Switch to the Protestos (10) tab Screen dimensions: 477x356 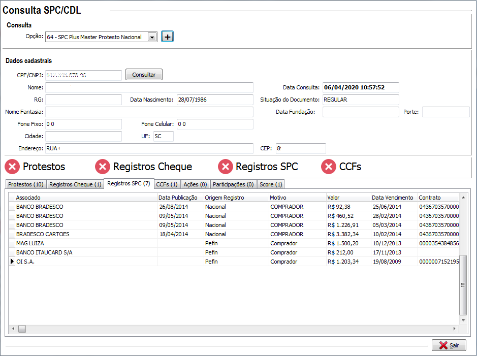26,184
